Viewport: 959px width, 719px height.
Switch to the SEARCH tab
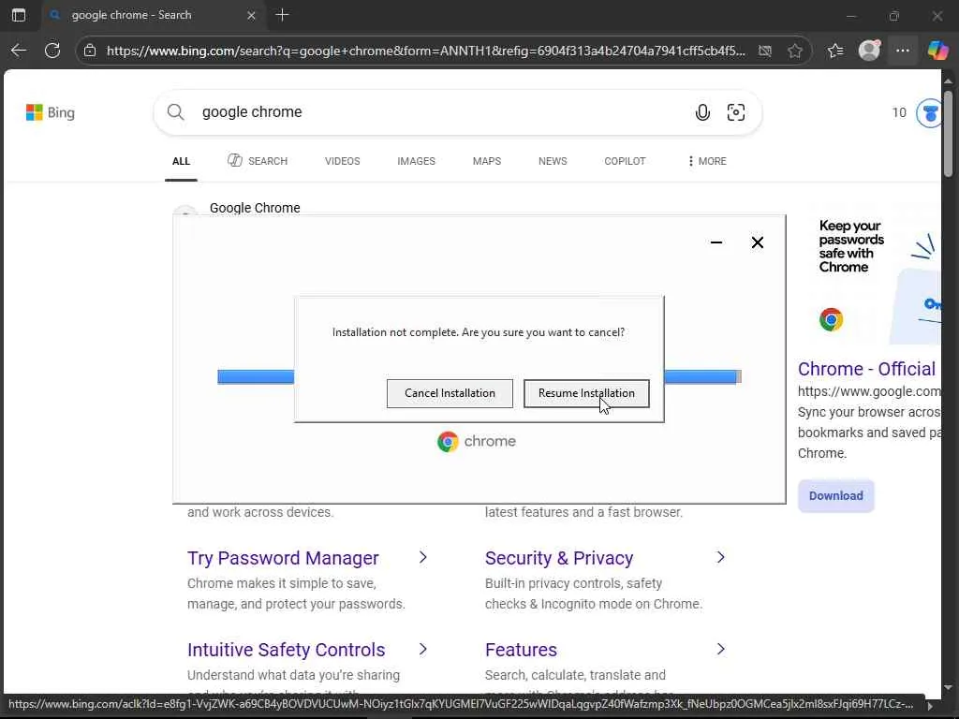click(258, 161)
